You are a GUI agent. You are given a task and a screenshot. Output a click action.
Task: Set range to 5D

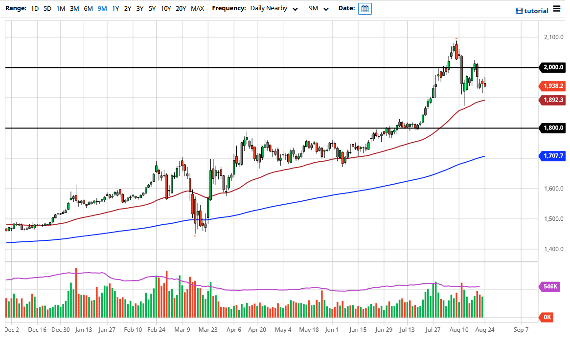pos(47,8)
